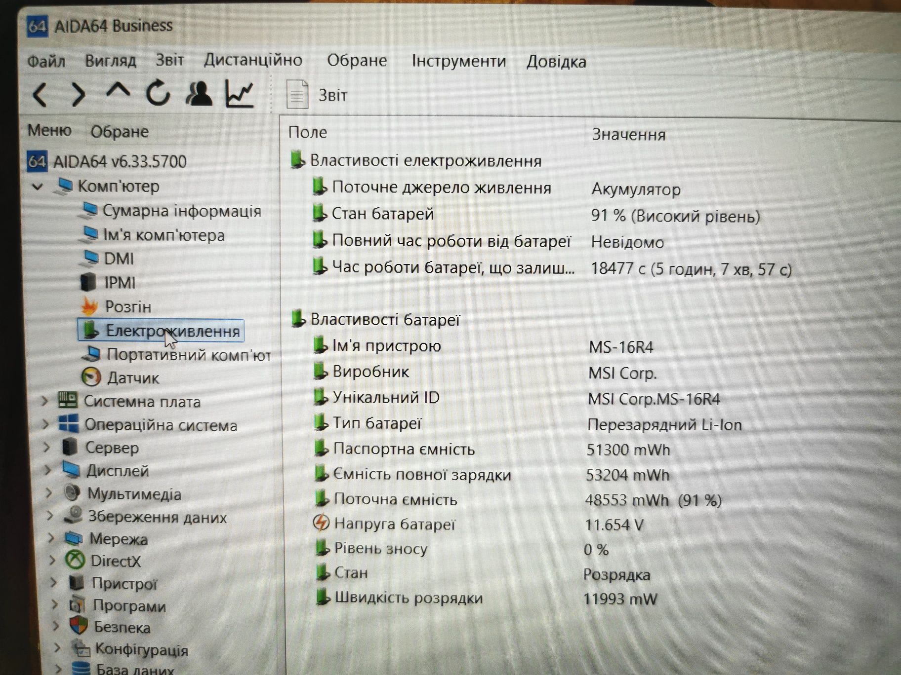Select the DMI tree node
901x675 pixels.
point(108,259)
